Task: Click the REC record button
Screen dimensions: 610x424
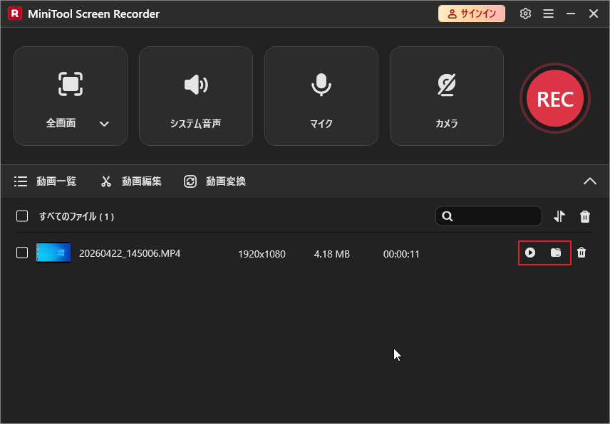Action: (x=554, y=98)
